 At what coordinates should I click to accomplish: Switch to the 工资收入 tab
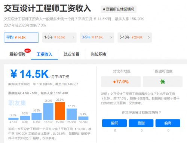pyautogui.click(x=45, y=54)
